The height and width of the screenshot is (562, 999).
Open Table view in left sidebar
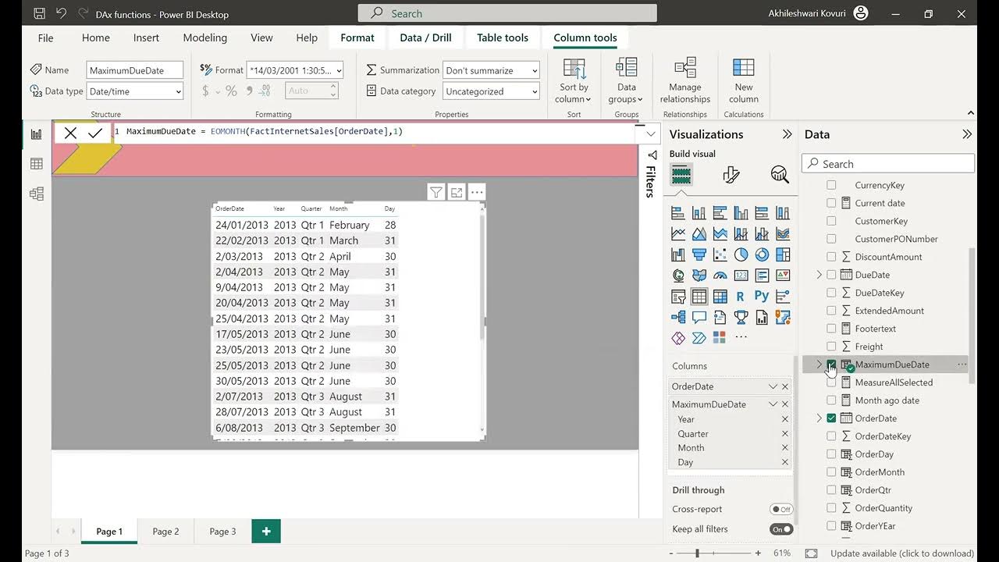click(37, 164)
